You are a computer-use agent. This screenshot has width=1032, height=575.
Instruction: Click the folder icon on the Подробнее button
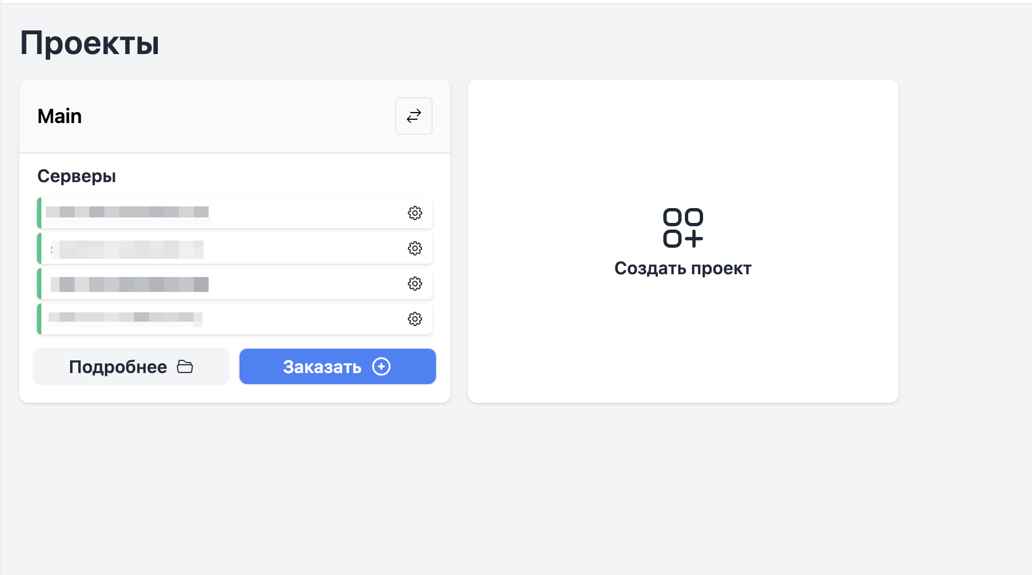pos(185,367)
